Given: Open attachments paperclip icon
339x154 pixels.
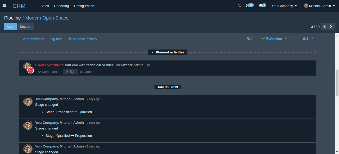Looking at the screenshot, I should (250, 39).
